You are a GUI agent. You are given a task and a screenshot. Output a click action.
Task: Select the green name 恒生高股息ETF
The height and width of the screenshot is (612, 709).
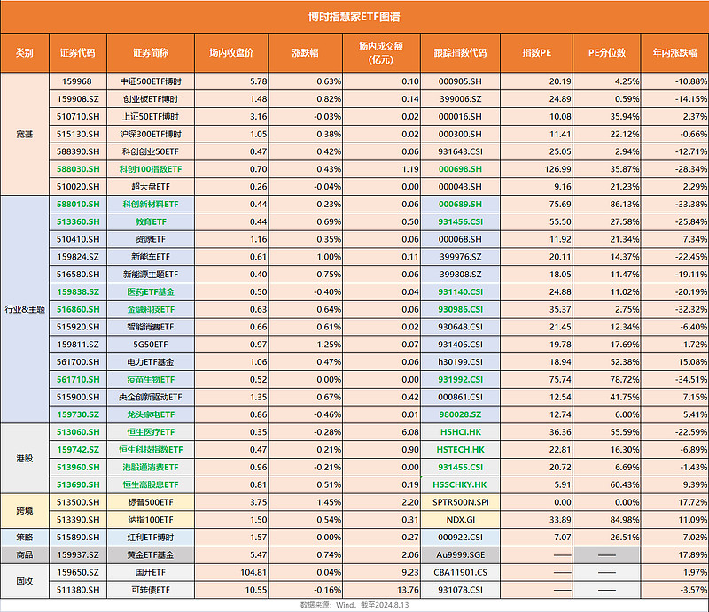coord(151,485)
